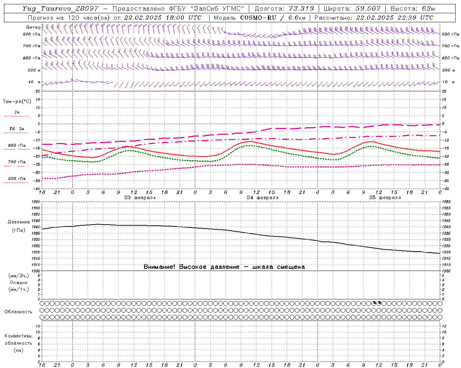Click the 25 февраля date label
This screenshot has width=461, height=368.
pyautogui.click(x=385, y=198)
